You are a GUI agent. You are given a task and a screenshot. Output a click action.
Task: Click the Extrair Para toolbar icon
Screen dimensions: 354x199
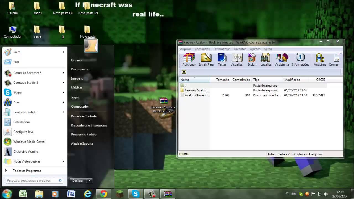206,59
